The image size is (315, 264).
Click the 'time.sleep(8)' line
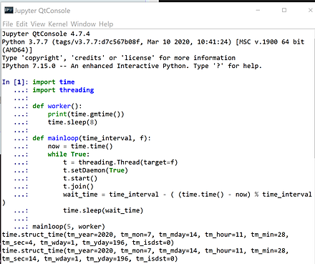click(72, 122)
